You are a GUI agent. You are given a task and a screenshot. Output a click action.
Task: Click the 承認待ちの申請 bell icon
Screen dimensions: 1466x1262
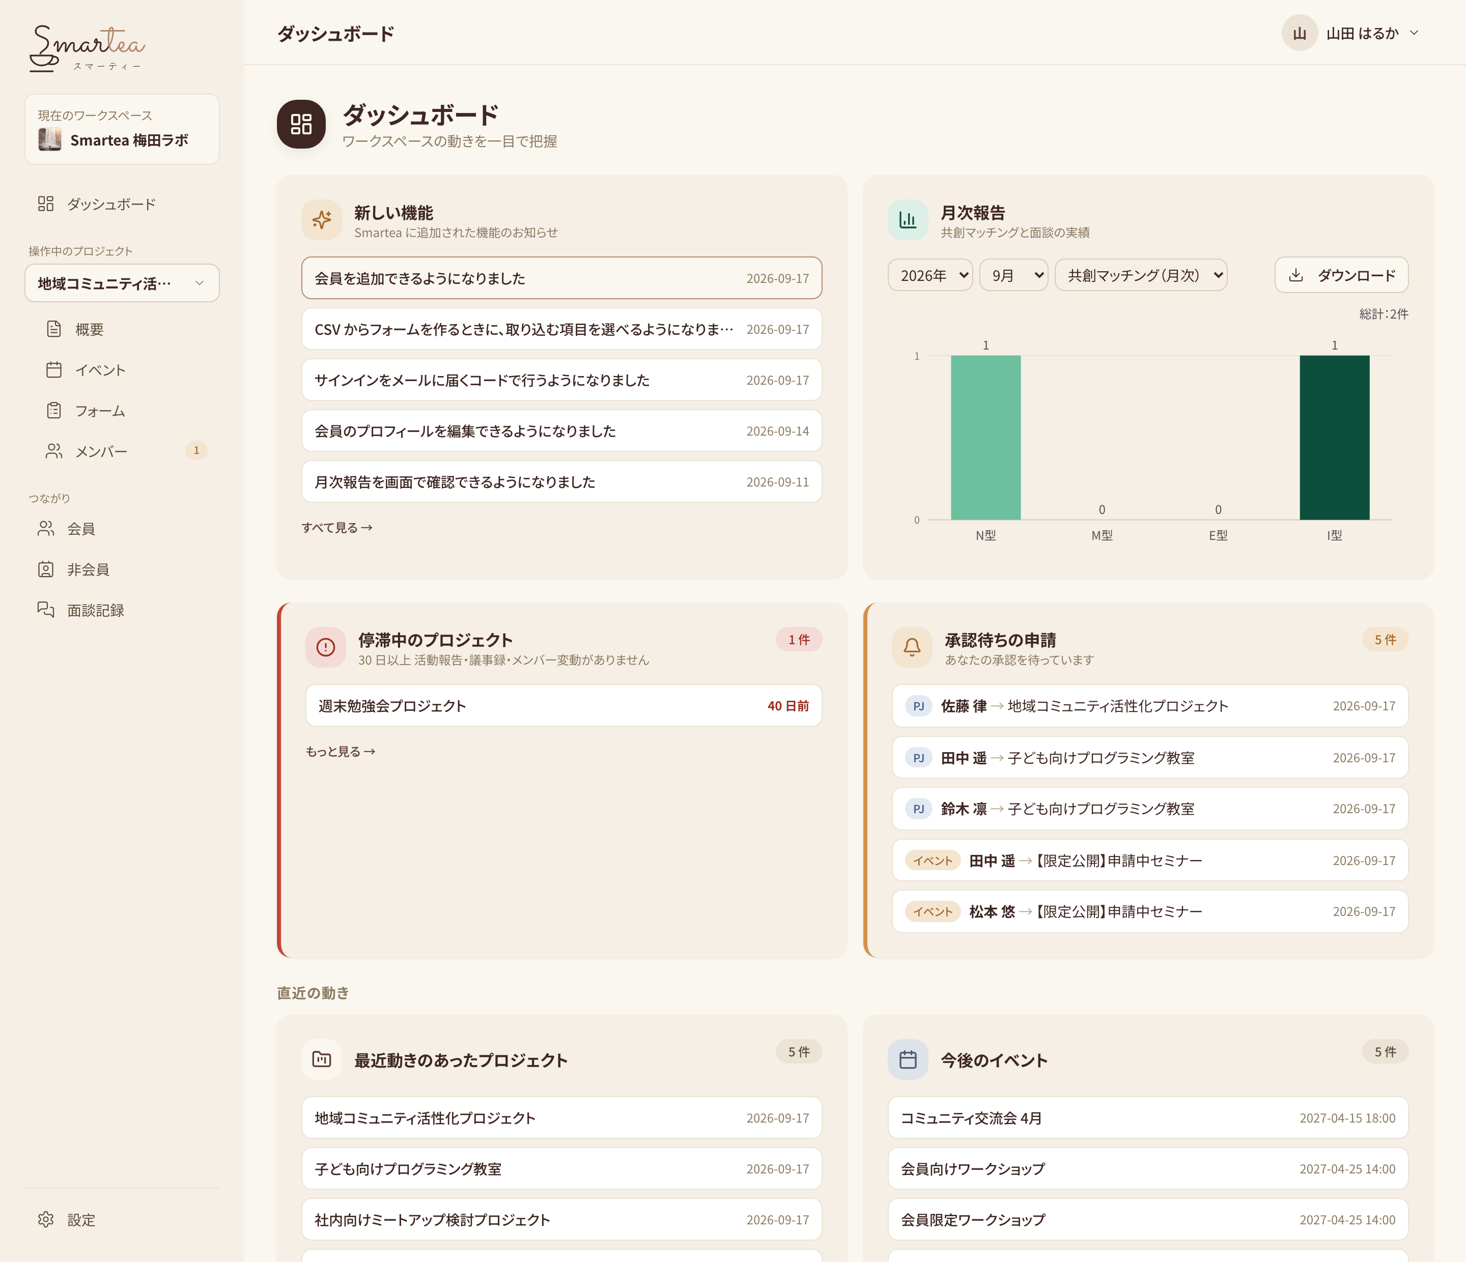click(x=912, y=647)
